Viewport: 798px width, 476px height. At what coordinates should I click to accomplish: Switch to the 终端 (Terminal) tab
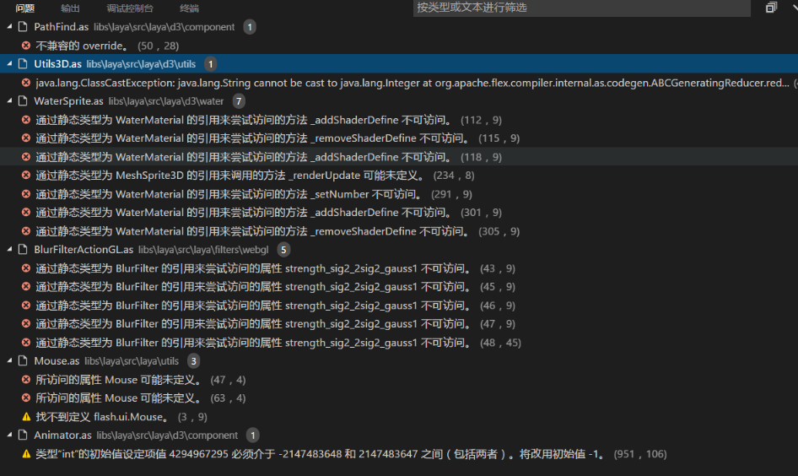click(x=190, y=8)
